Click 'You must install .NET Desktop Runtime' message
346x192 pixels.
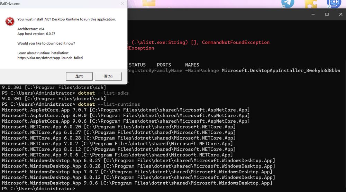pos(66,19)
